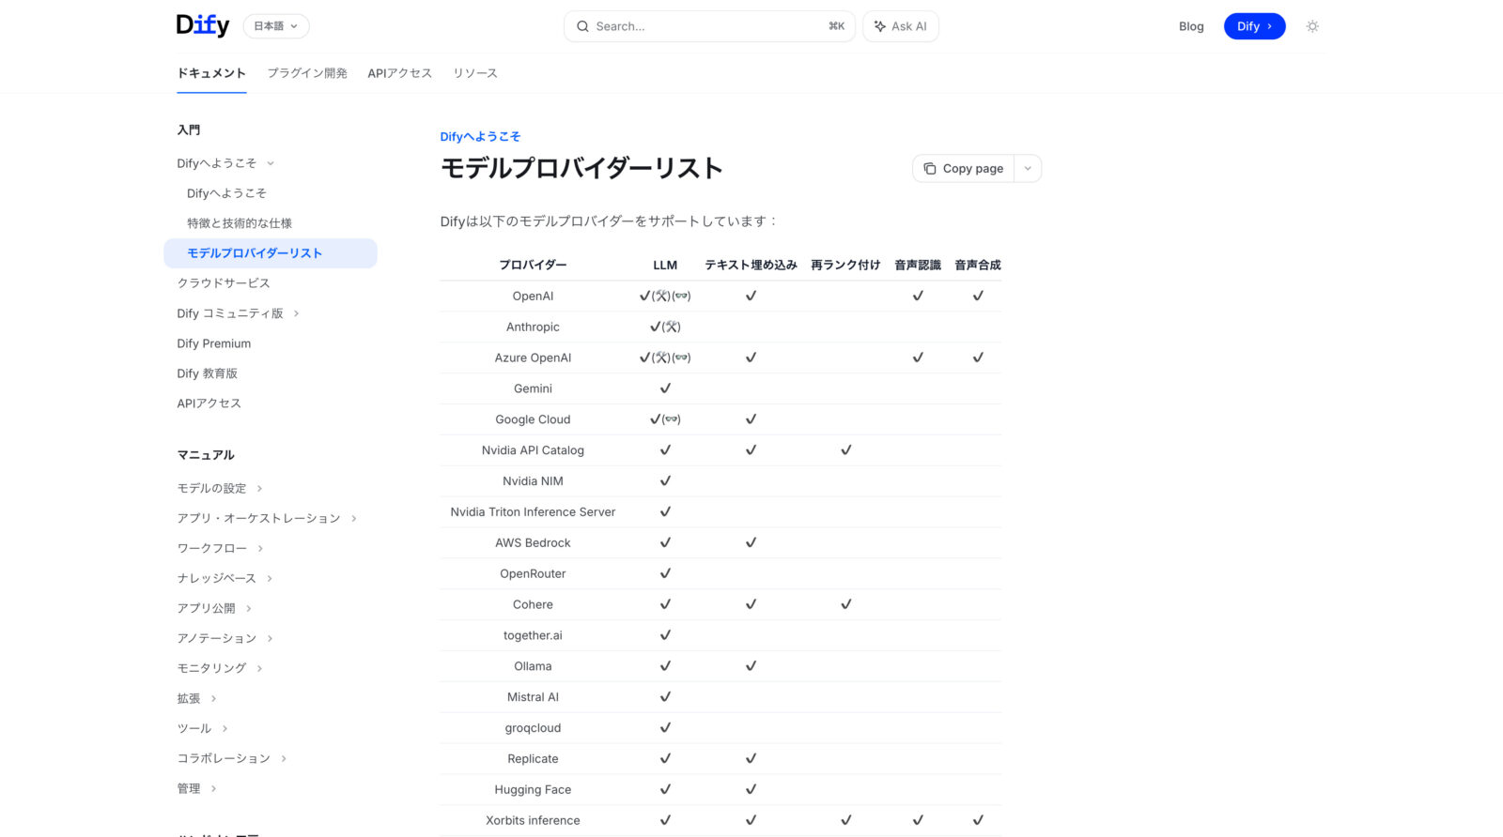Click the search magnifier icon
Image resolution: width=1503 pixels, height=837 pixels.
coord(583,26)
